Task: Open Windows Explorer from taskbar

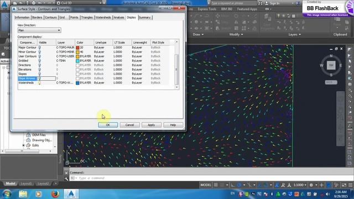Action: click(23, 194)
